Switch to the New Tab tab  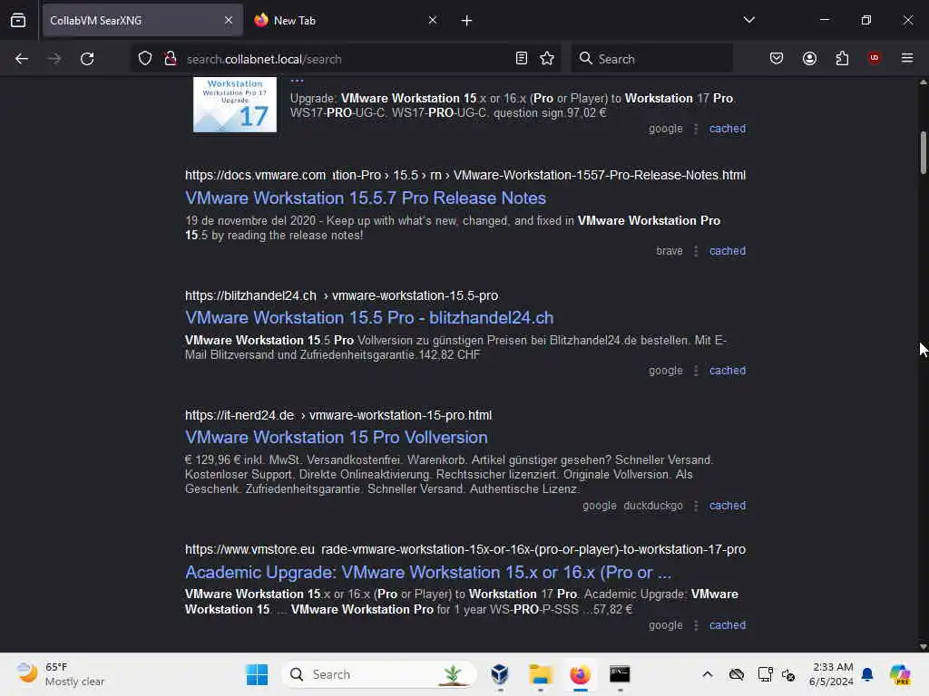point(347,20)
